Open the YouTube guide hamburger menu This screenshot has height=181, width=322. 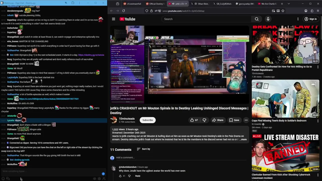(113, 19)
